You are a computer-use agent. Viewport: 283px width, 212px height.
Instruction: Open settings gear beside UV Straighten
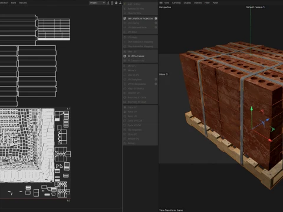tap(156, 79)
